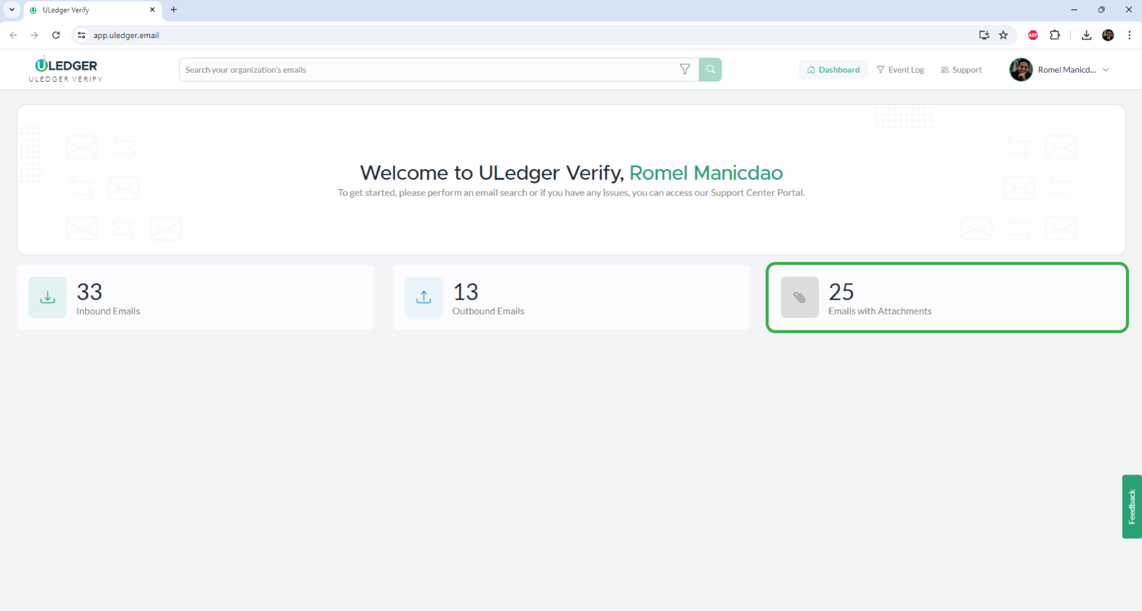Open the Adblock Plus extension icon
This screenshot has width=1142, height=611.
coord(1033,35)
